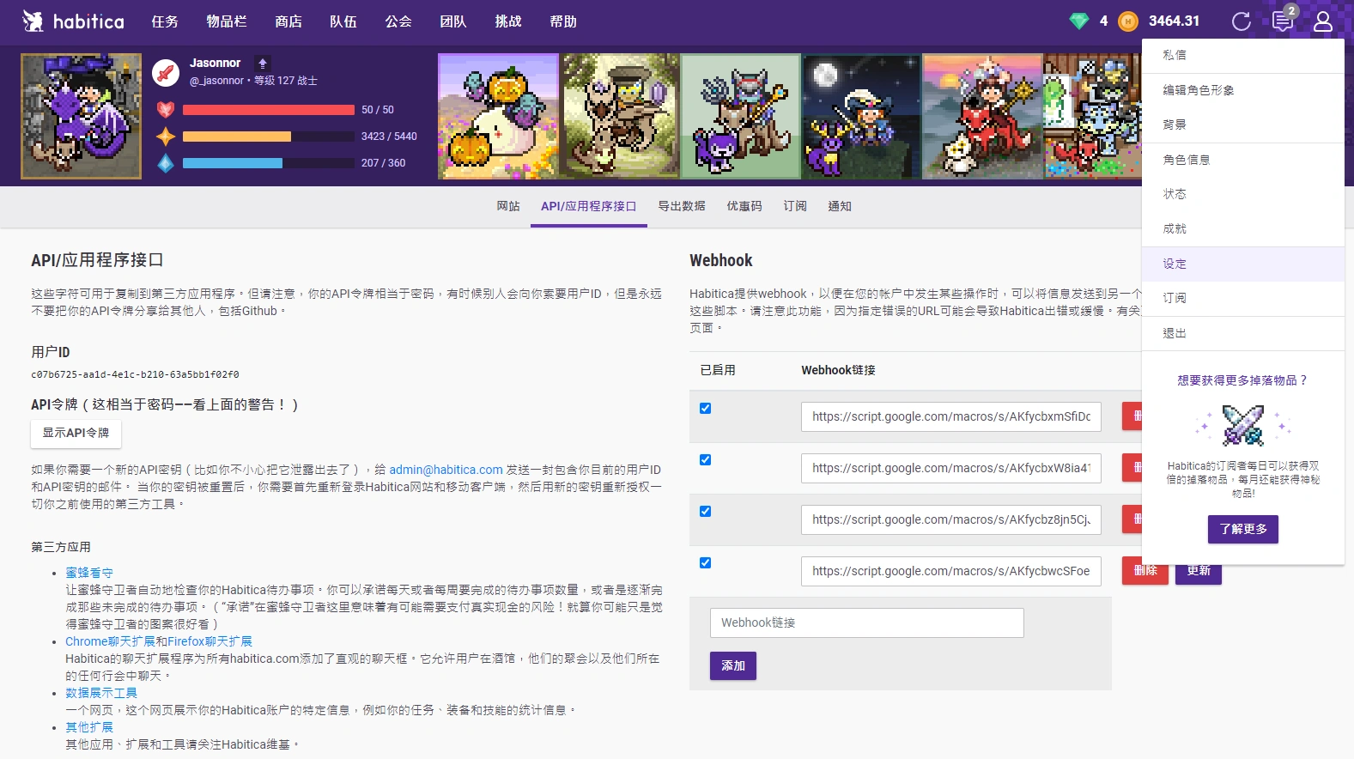Choose 编辑角色形象 from the user menu

click(1243, 90)
